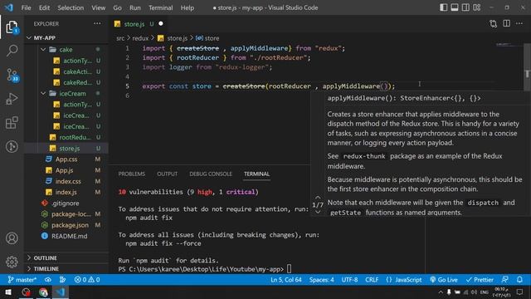Open the Search view icon

coord(12,51)
